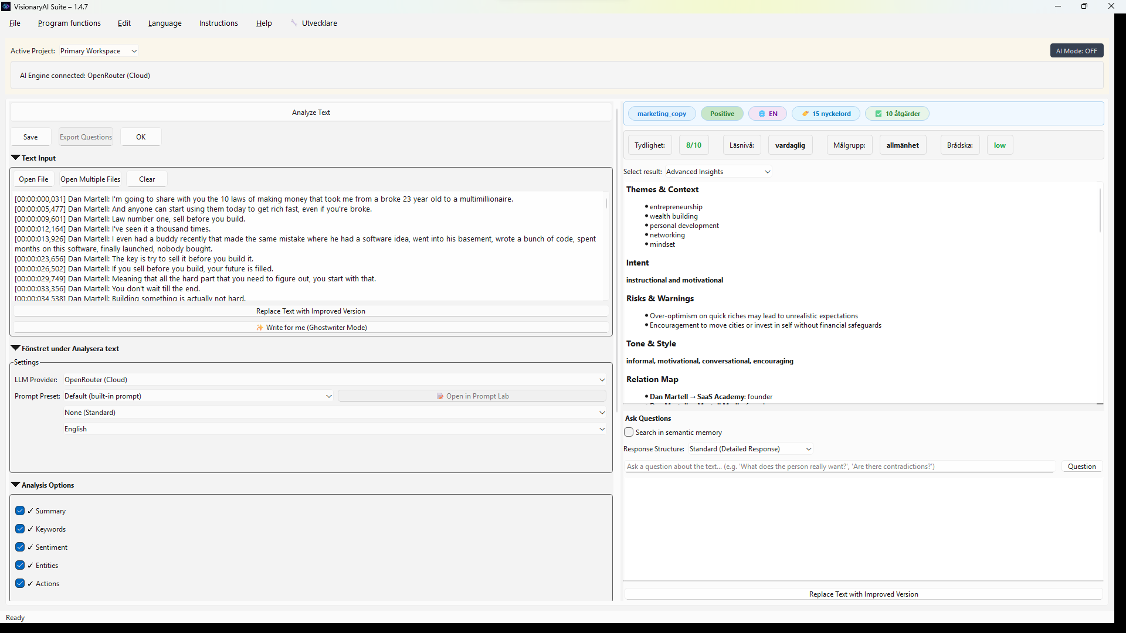Click the Open Multiple Files button
Image resolution: width=1126 pixels, height=633 pixels.
[90, 179]
